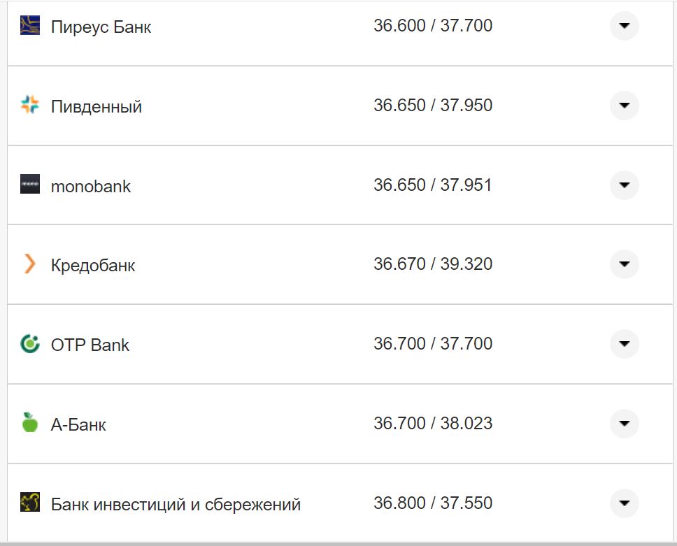This screenshot has height=546, width=677.
Task: Expand the OTP Bank rate details
Action: coord(624,344)
